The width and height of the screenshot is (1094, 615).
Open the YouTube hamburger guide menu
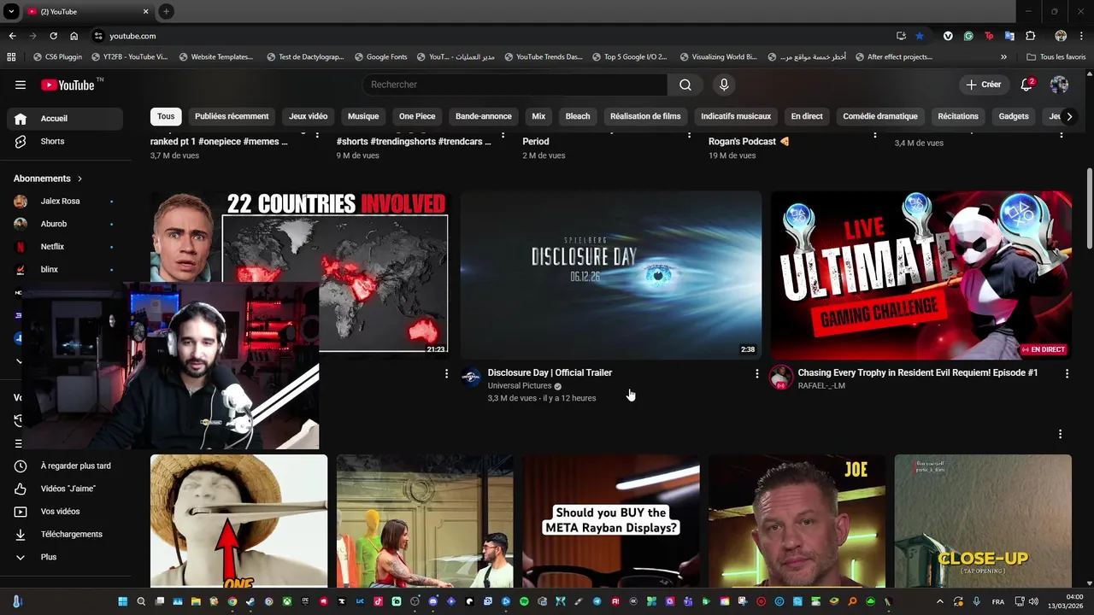[21, 85]
